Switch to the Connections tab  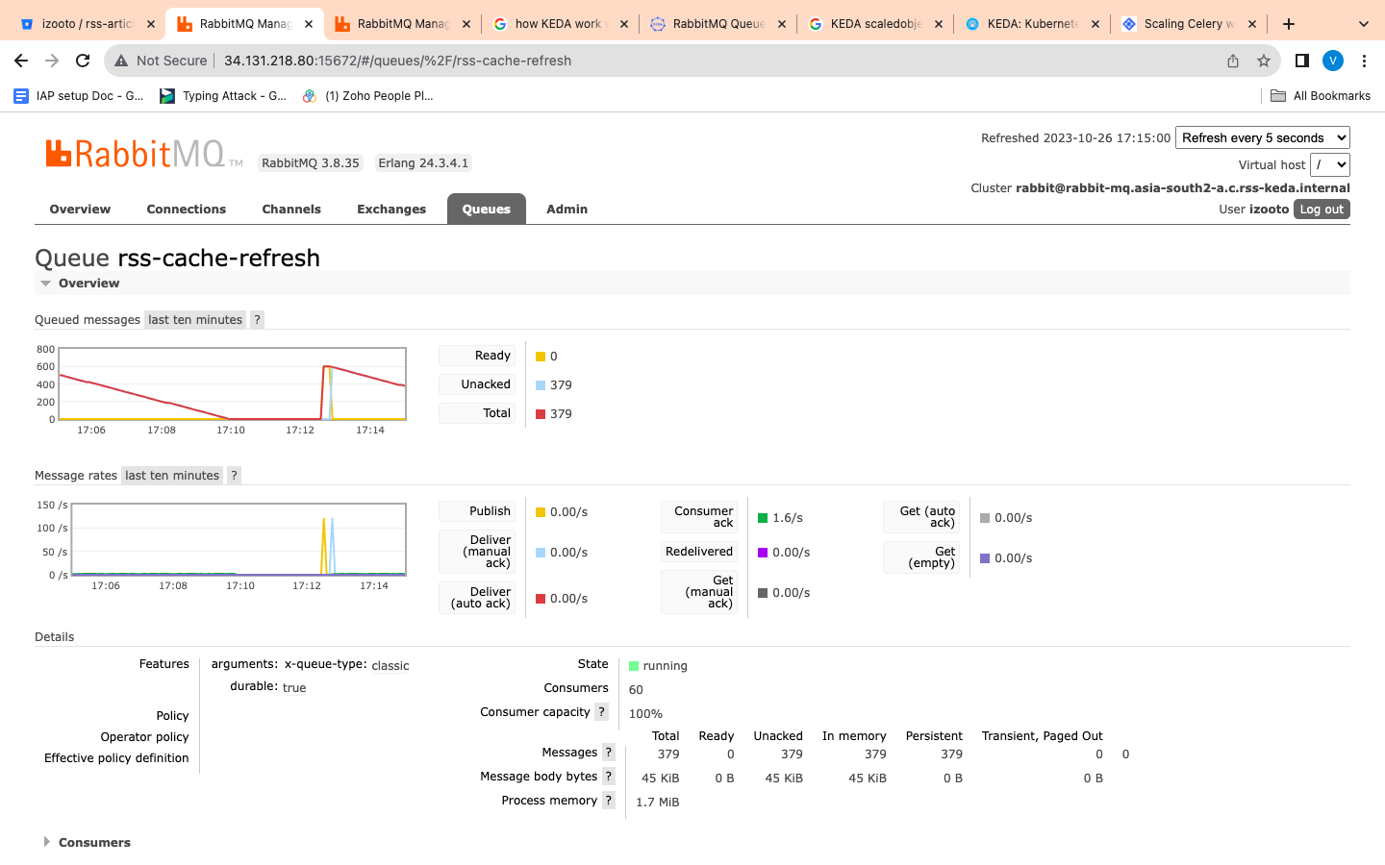click(186, 209)
